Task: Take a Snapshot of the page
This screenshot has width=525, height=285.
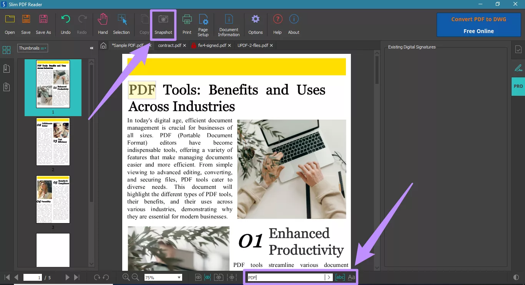Action: [x=163, y=24]
